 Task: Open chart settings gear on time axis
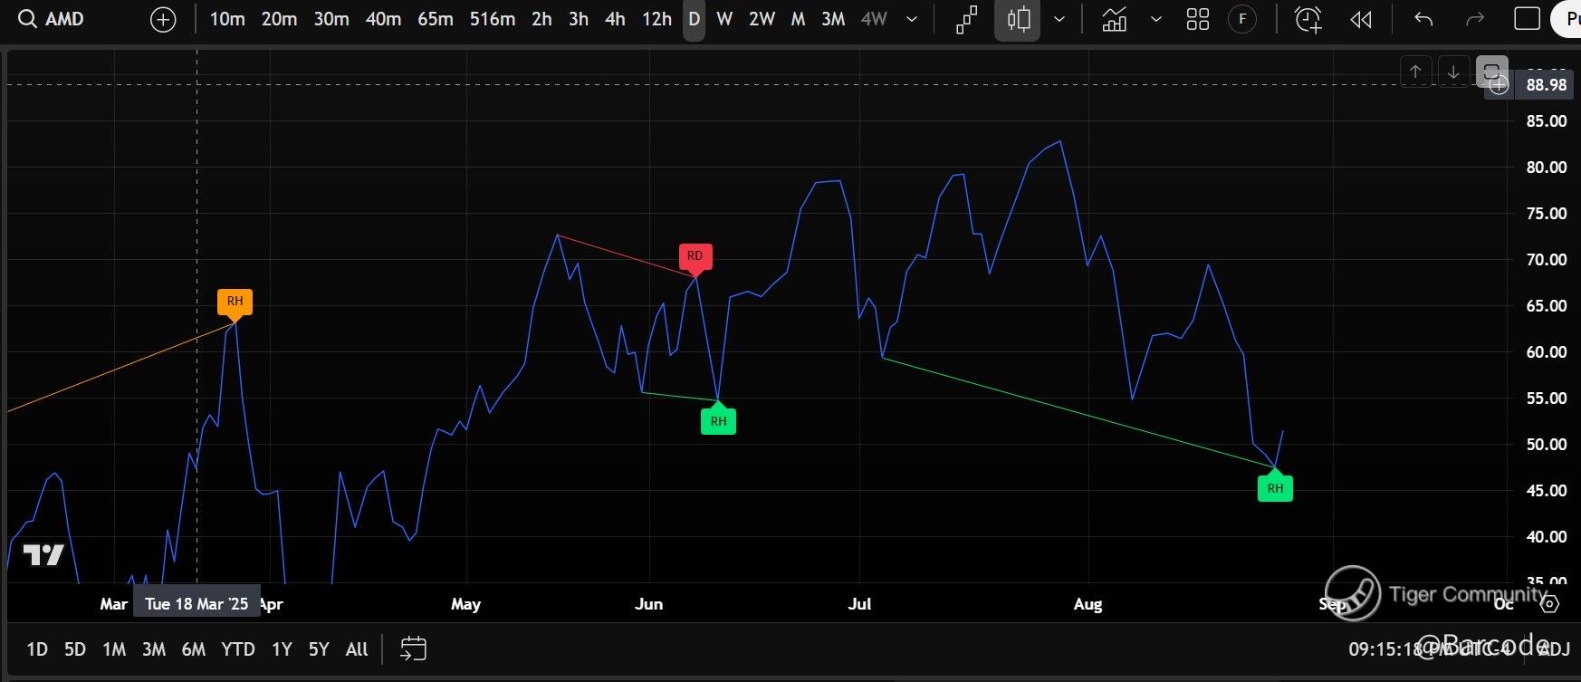tap(1549, 604)
